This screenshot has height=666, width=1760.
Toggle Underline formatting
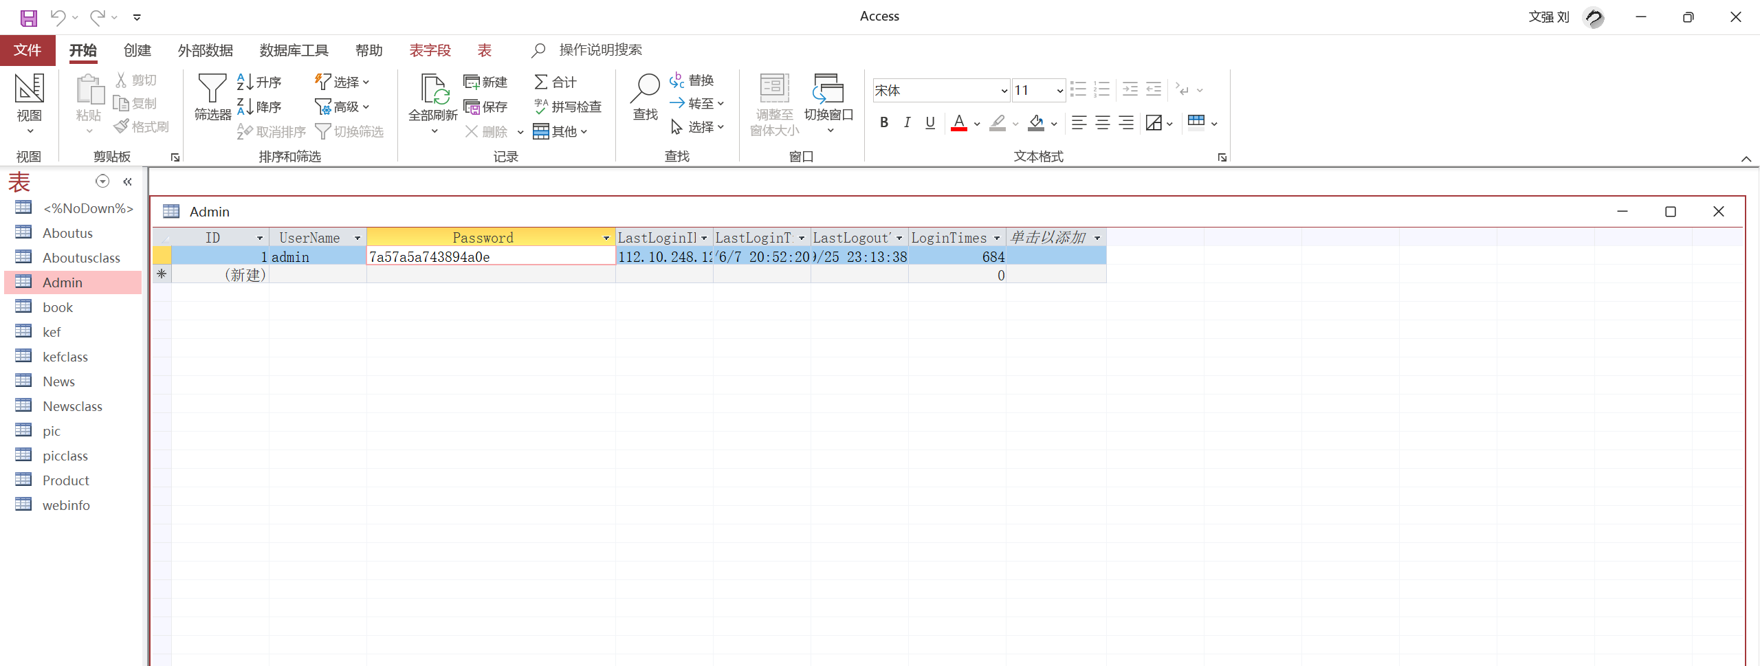[x=930, y=122]
